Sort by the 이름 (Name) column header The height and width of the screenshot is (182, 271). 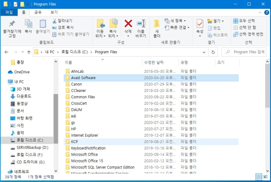pyautogui.click(x=103, y=62)
